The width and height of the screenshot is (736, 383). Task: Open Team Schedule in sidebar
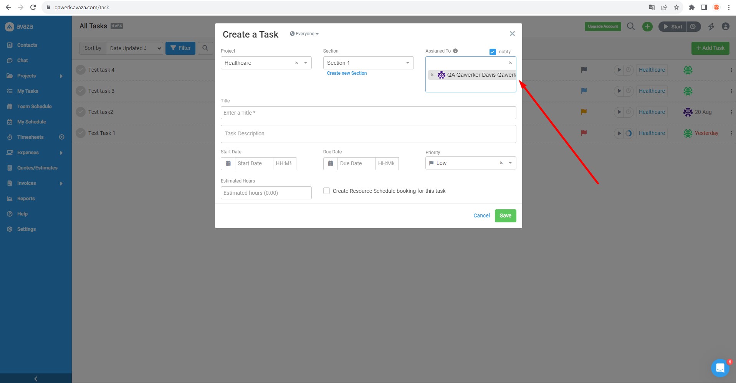click(34, 106)
